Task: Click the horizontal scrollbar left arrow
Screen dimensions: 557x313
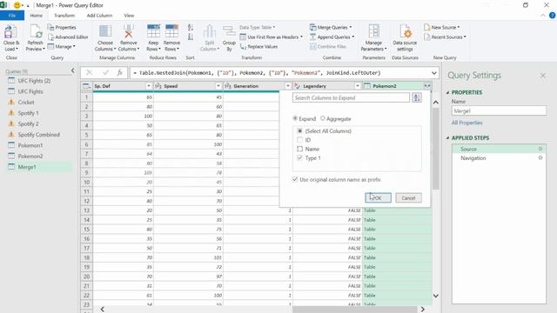Action: coord(103,310)
